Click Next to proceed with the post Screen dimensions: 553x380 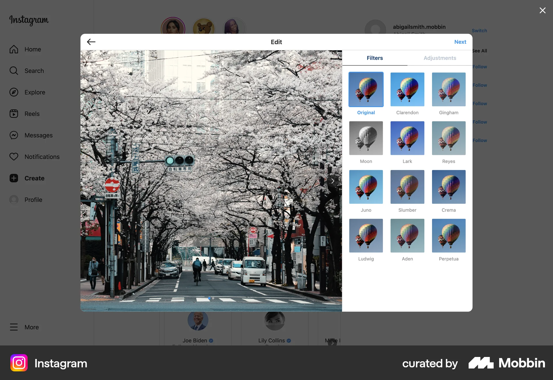pyautogui.click(x=460, y=42)
